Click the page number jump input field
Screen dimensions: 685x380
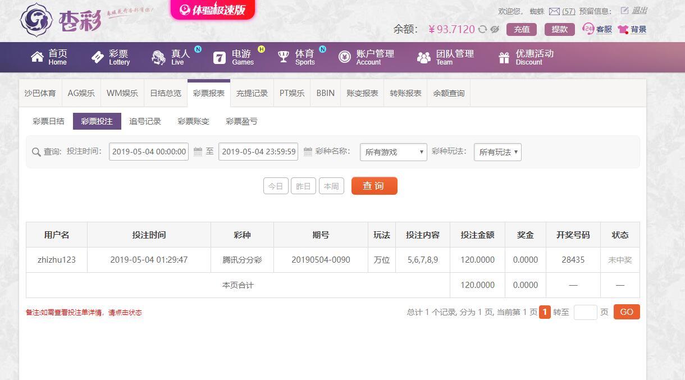pyautogui.click(x=585, y=312)
